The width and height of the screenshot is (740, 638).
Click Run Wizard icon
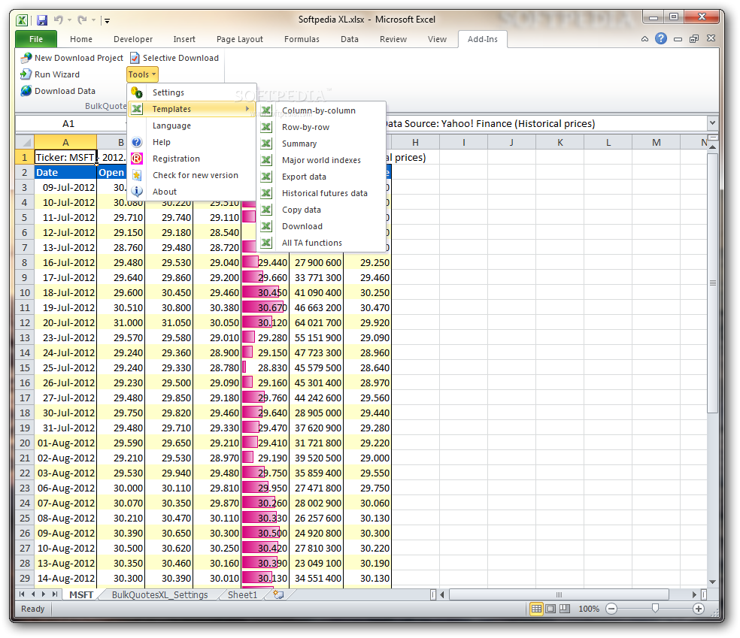coord(26,74)
